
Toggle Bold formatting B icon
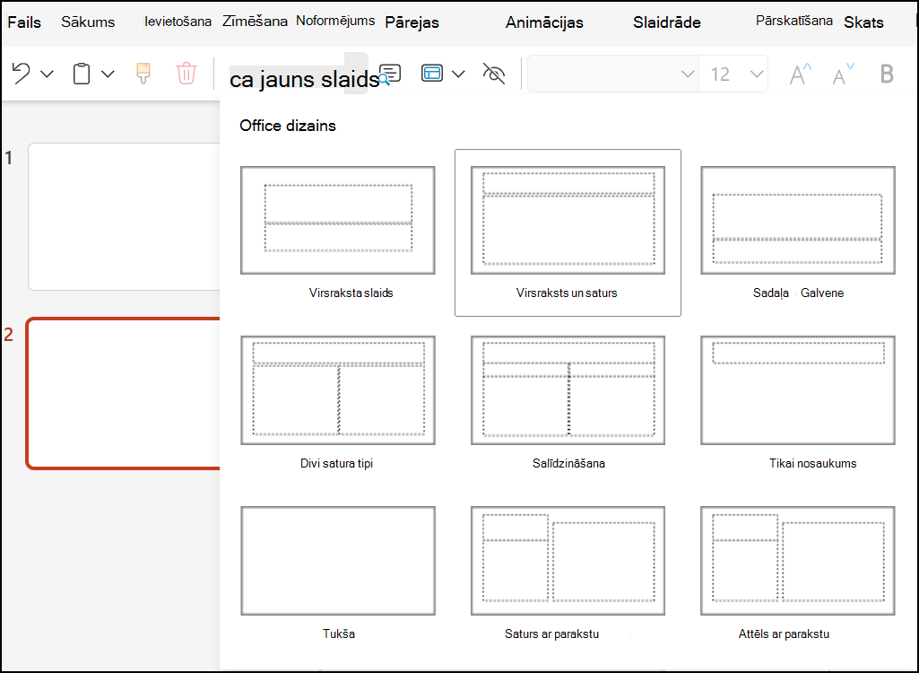click(x=887, y=74)
